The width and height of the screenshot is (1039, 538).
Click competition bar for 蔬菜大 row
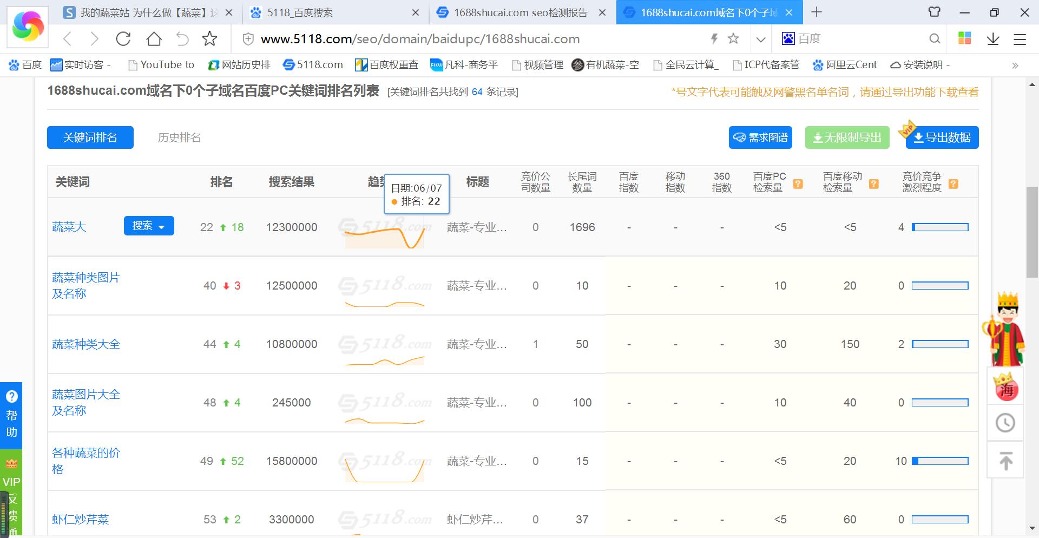click(x=940, y=227)
